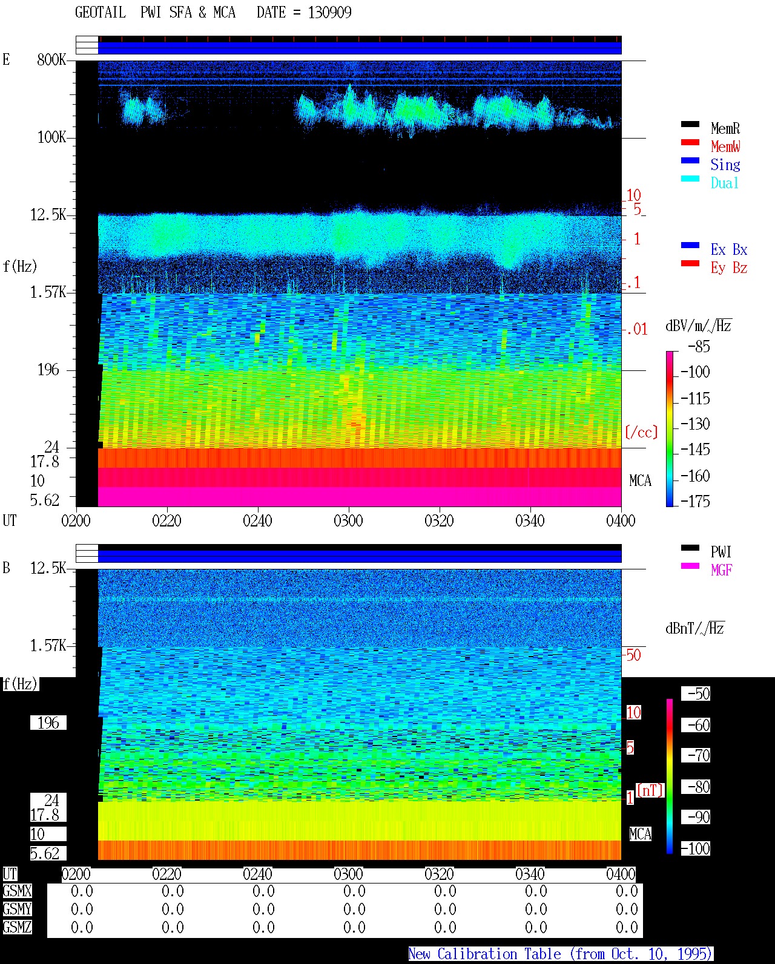Click the blue mode bar above the B panel
Image resolution: width=775 pixels, height=964 pixels.
360,556
